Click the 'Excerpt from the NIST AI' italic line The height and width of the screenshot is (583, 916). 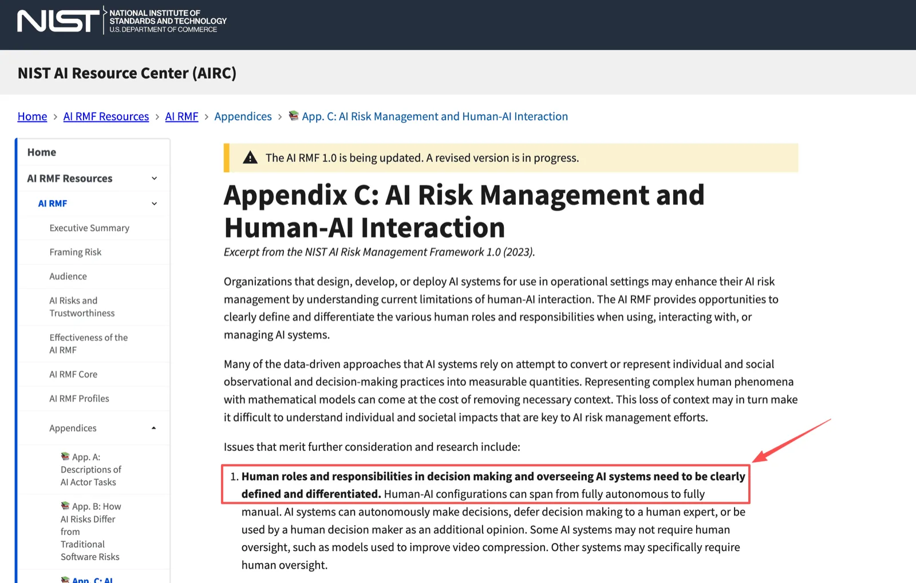(x=379, y=252)
